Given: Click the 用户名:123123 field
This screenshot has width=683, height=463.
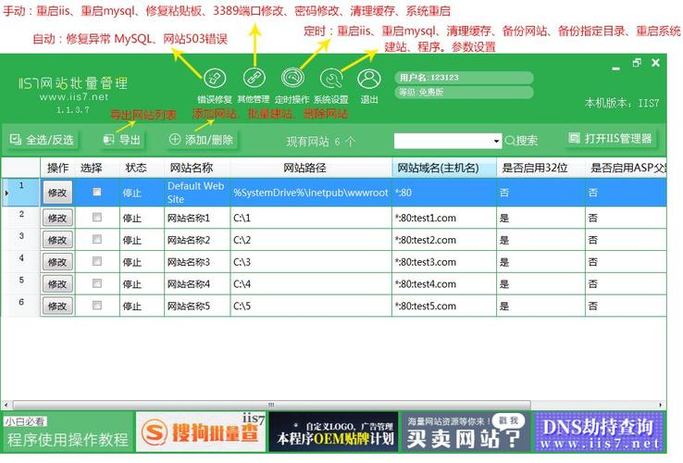Looking at the screenshot, I should tap(464, 78).
